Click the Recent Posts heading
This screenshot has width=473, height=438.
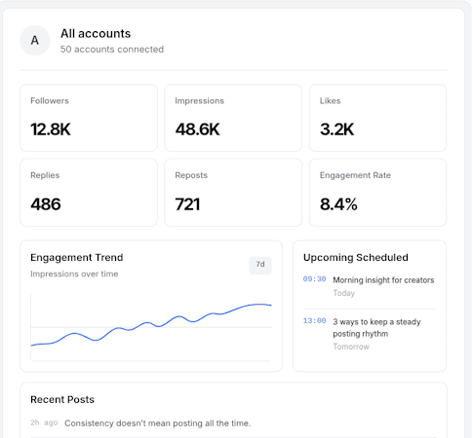click(x=62, y=399)
